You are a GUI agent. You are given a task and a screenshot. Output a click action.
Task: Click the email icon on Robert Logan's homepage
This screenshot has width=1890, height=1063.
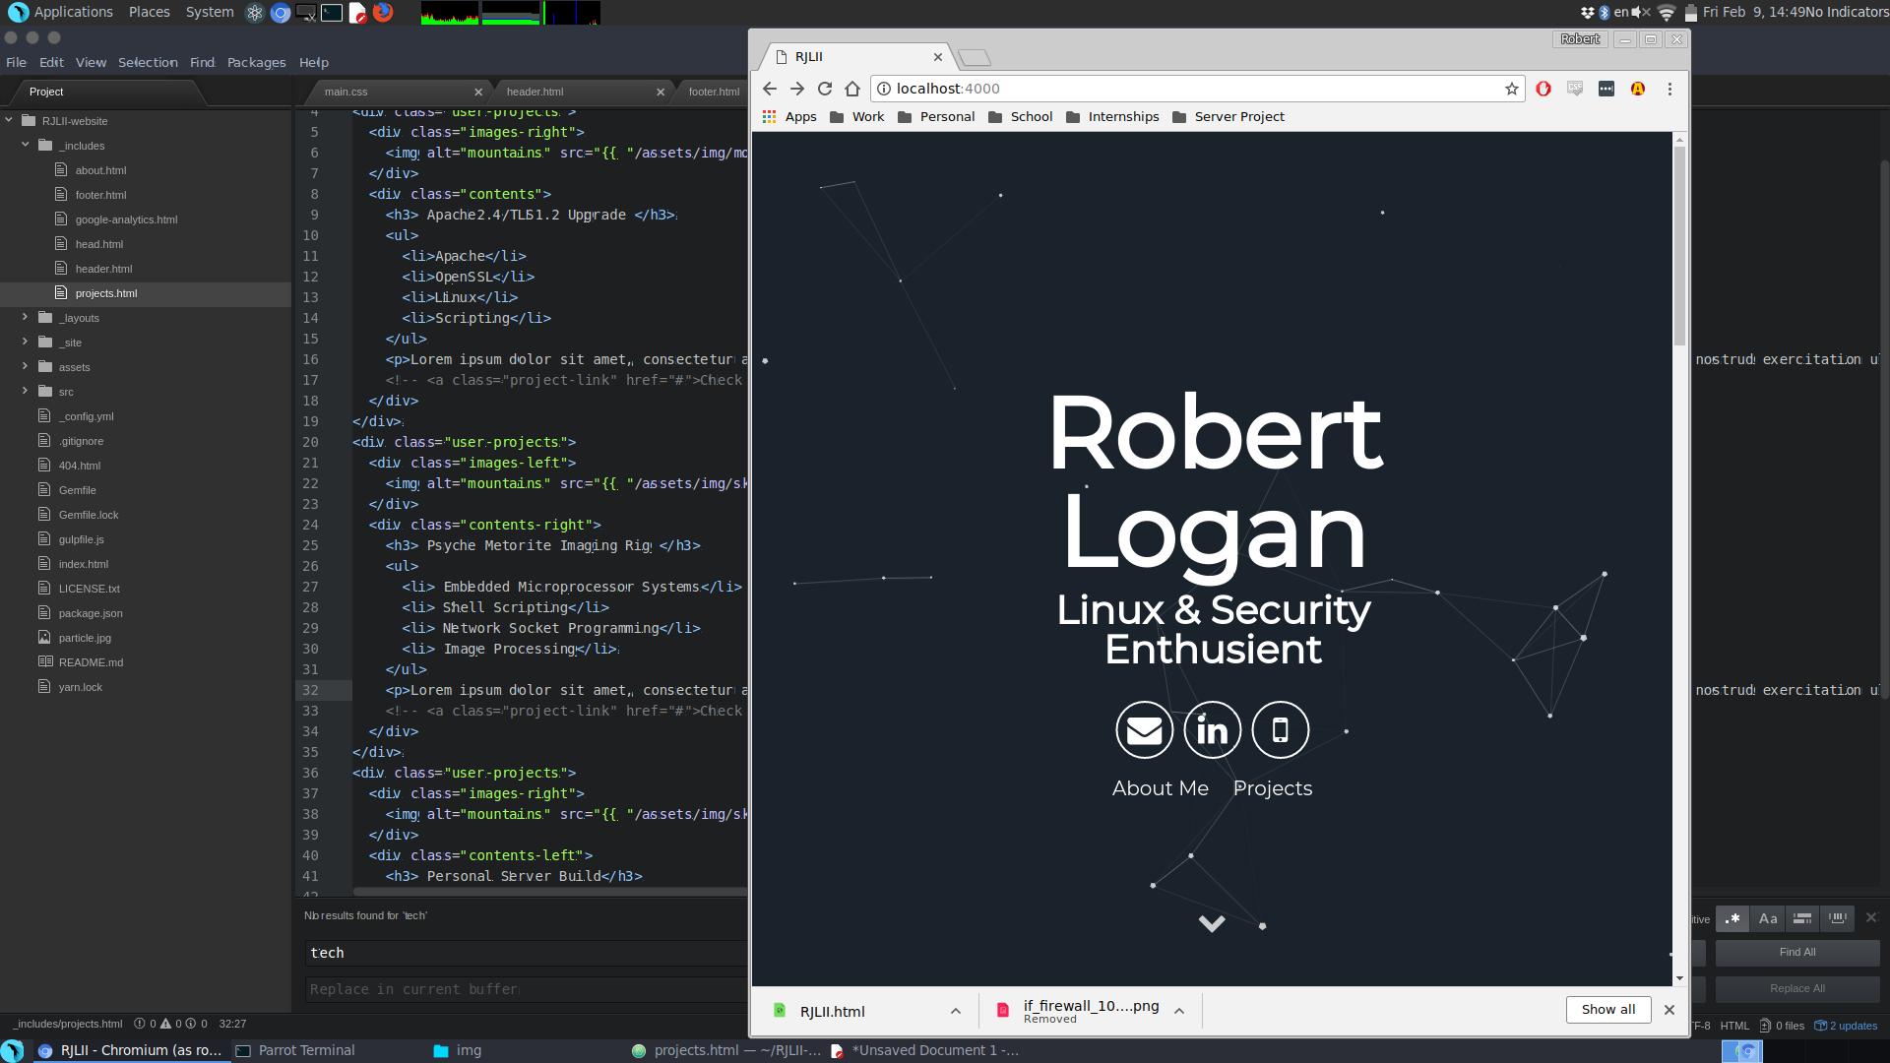point(1143,729)
